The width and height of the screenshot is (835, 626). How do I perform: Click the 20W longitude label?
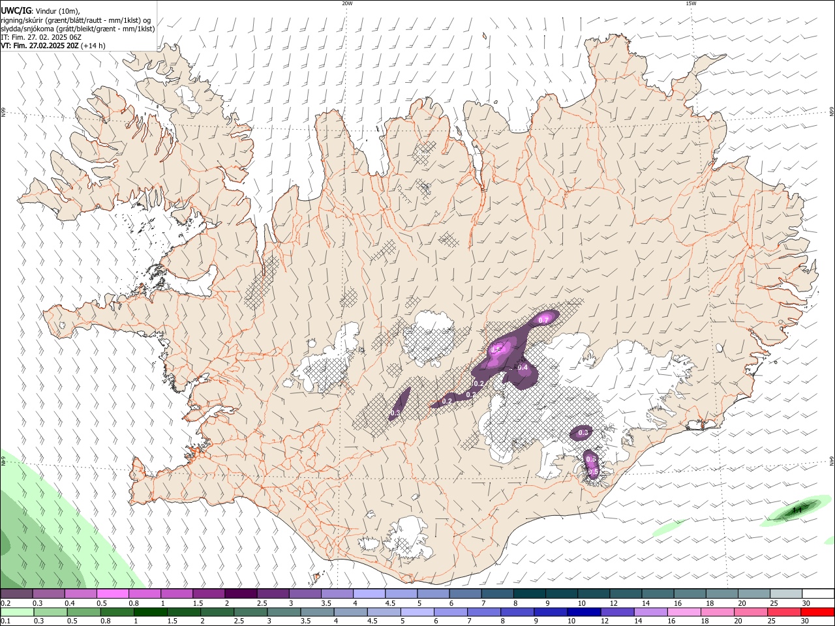pos(347,3)
